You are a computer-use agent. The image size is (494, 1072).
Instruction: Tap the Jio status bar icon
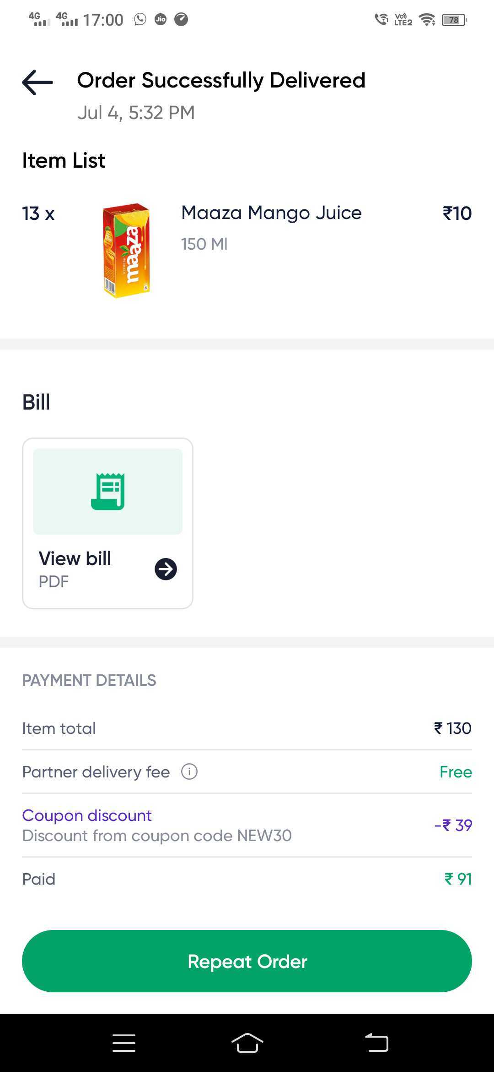click(x=161, y=19)
